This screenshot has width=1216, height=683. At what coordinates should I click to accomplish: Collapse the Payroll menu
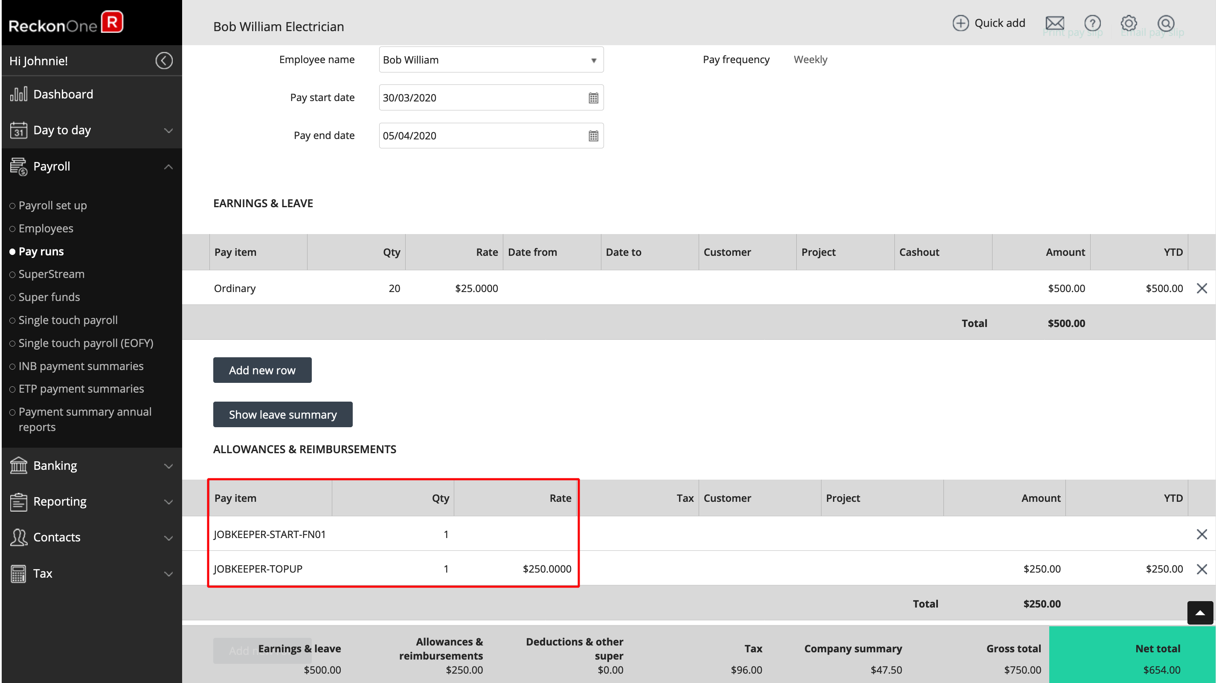coord(168,167)
